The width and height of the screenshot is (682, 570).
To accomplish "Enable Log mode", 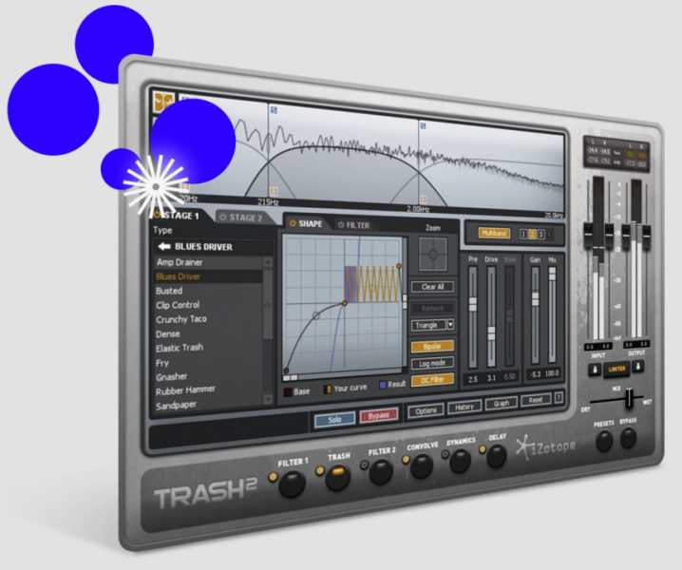I will (432, 363).
